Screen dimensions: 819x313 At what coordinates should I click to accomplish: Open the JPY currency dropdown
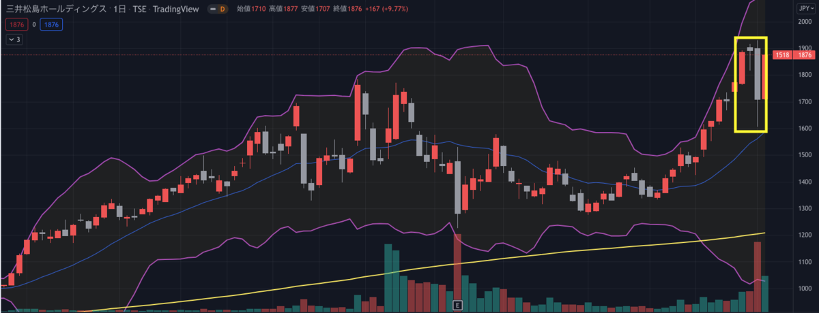click(x=805, y=9)
